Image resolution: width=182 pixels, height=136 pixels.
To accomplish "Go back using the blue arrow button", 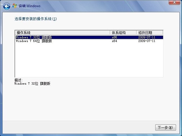I will point(7,6).
